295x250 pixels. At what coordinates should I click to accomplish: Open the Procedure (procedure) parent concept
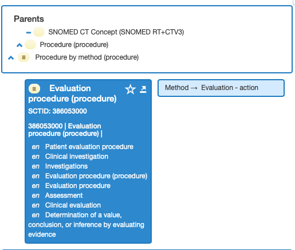click(x=74, y=45)
